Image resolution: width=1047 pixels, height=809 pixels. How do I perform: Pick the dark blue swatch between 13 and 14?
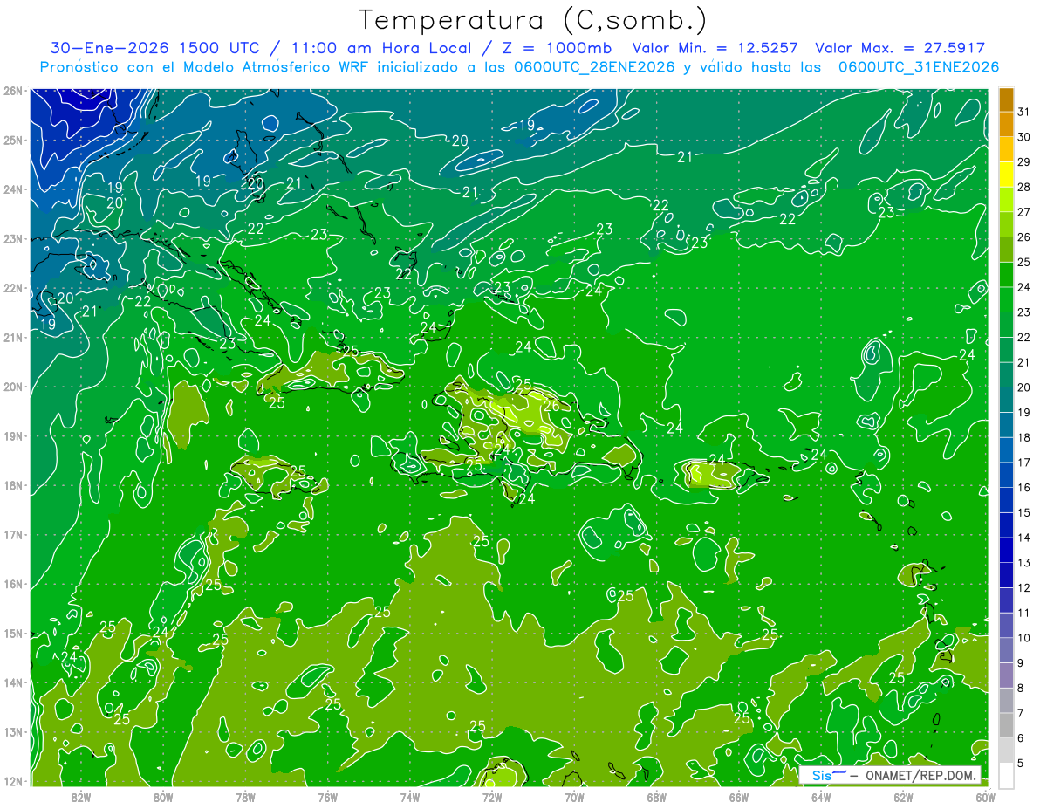(x=1006, y=550)
